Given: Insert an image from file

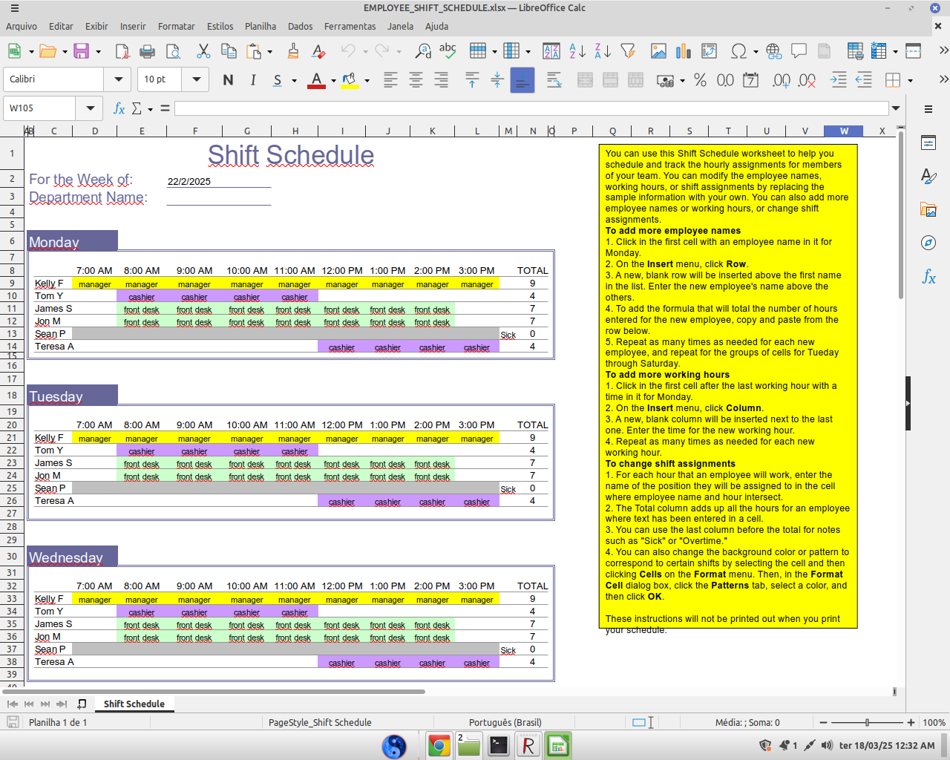Looking at the screenshot, I should 658,50.
